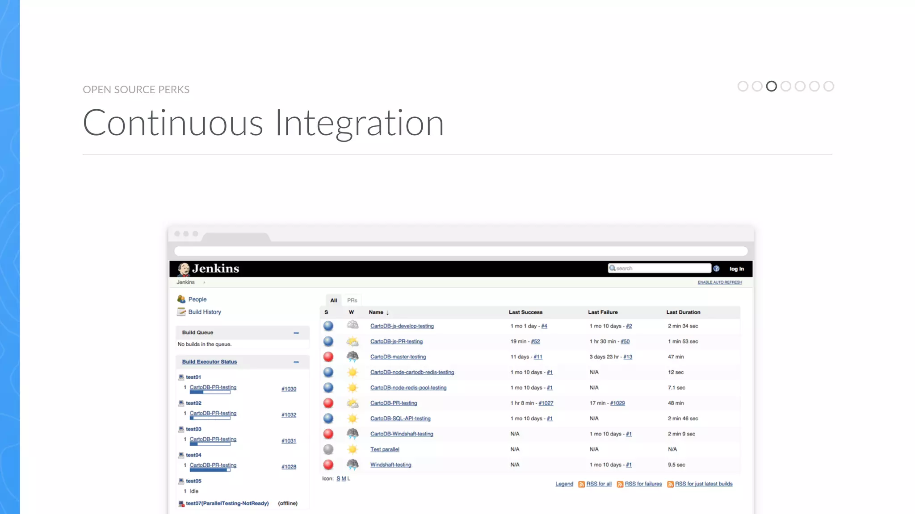
Task: Open the Jenkins breadcrumb dropdown arrow
Action: 204,282
